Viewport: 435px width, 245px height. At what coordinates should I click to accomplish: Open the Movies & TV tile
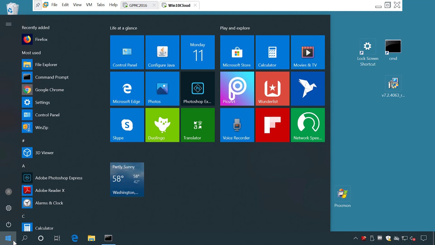(x=308, y=52)
